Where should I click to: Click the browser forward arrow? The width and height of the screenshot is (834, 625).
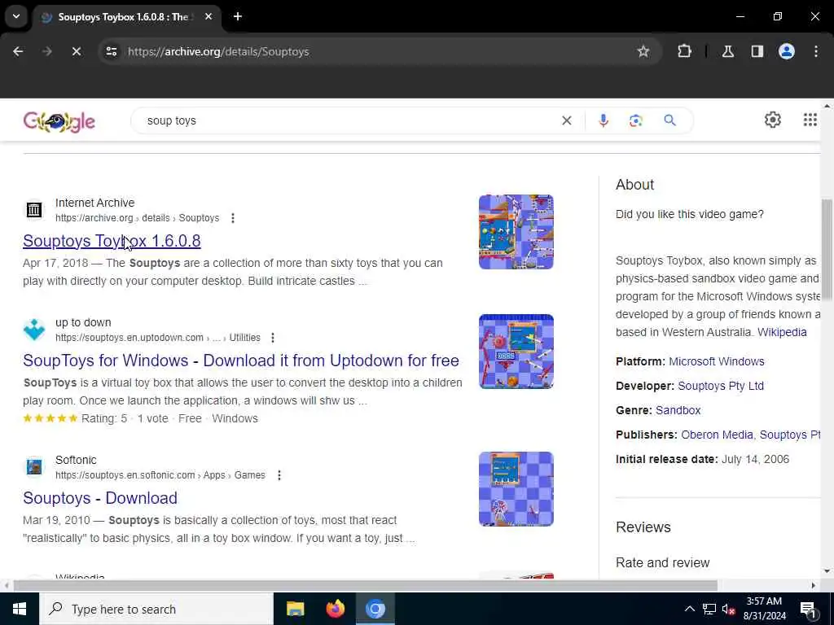46,51
